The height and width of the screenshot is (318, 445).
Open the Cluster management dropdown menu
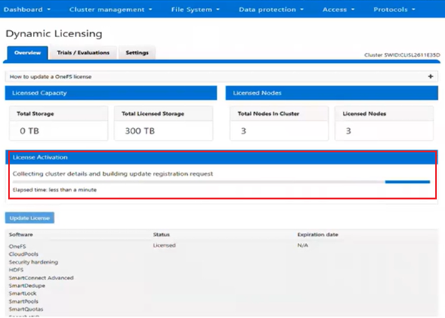111,10
